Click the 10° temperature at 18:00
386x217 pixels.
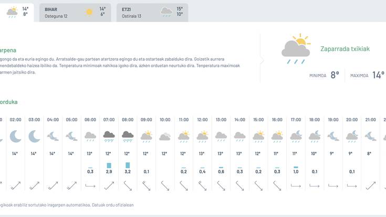(x=314, y=153)
